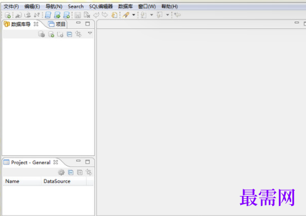Click the New Connection toolbar icon
The height and width of the screenshot is (216, 306).
(8, 15)
